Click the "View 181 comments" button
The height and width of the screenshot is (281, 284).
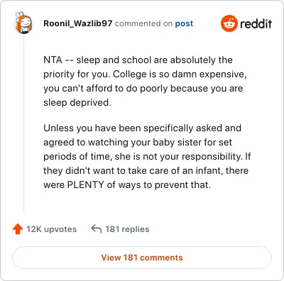click(142, 258)
